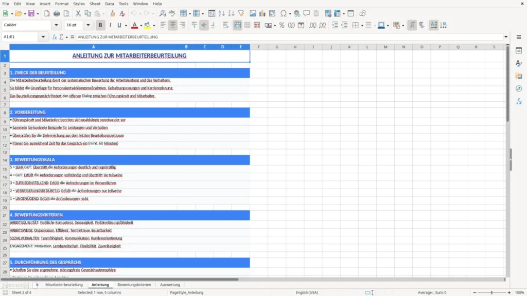Insert Chart icon in toolbar

pos(262,13)
